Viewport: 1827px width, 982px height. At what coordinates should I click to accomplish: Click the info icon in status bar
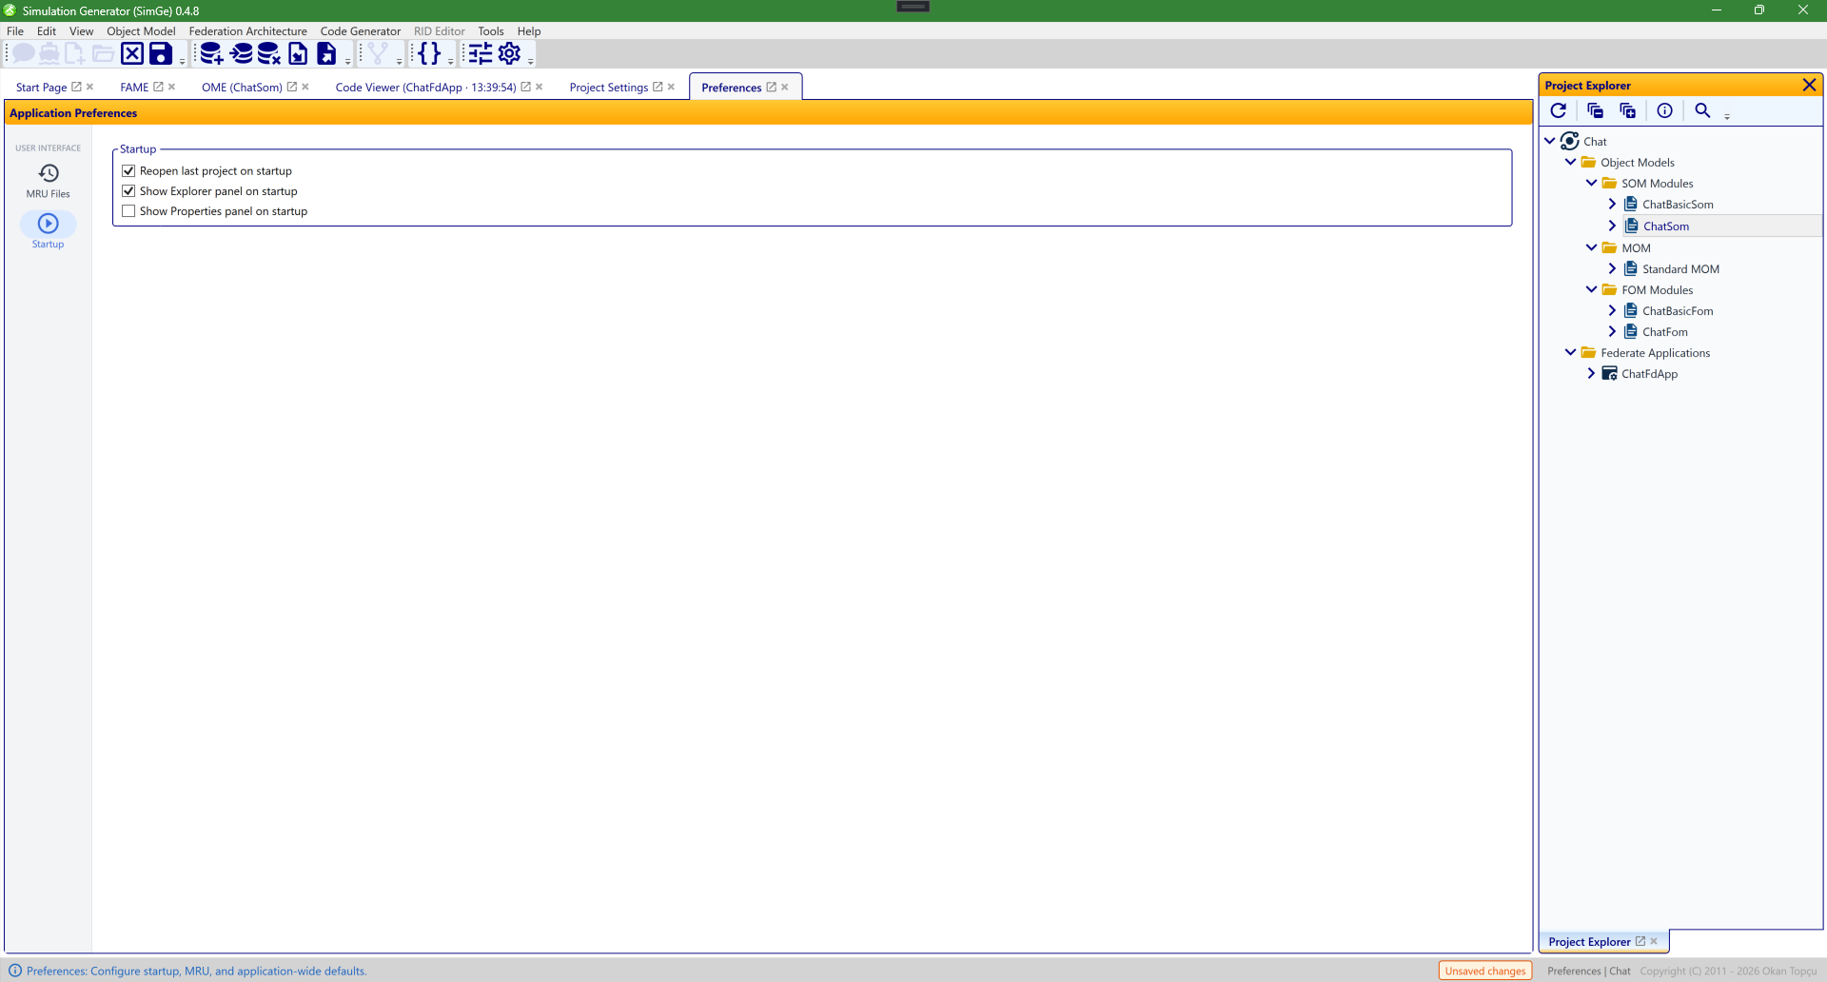[15, 971]
